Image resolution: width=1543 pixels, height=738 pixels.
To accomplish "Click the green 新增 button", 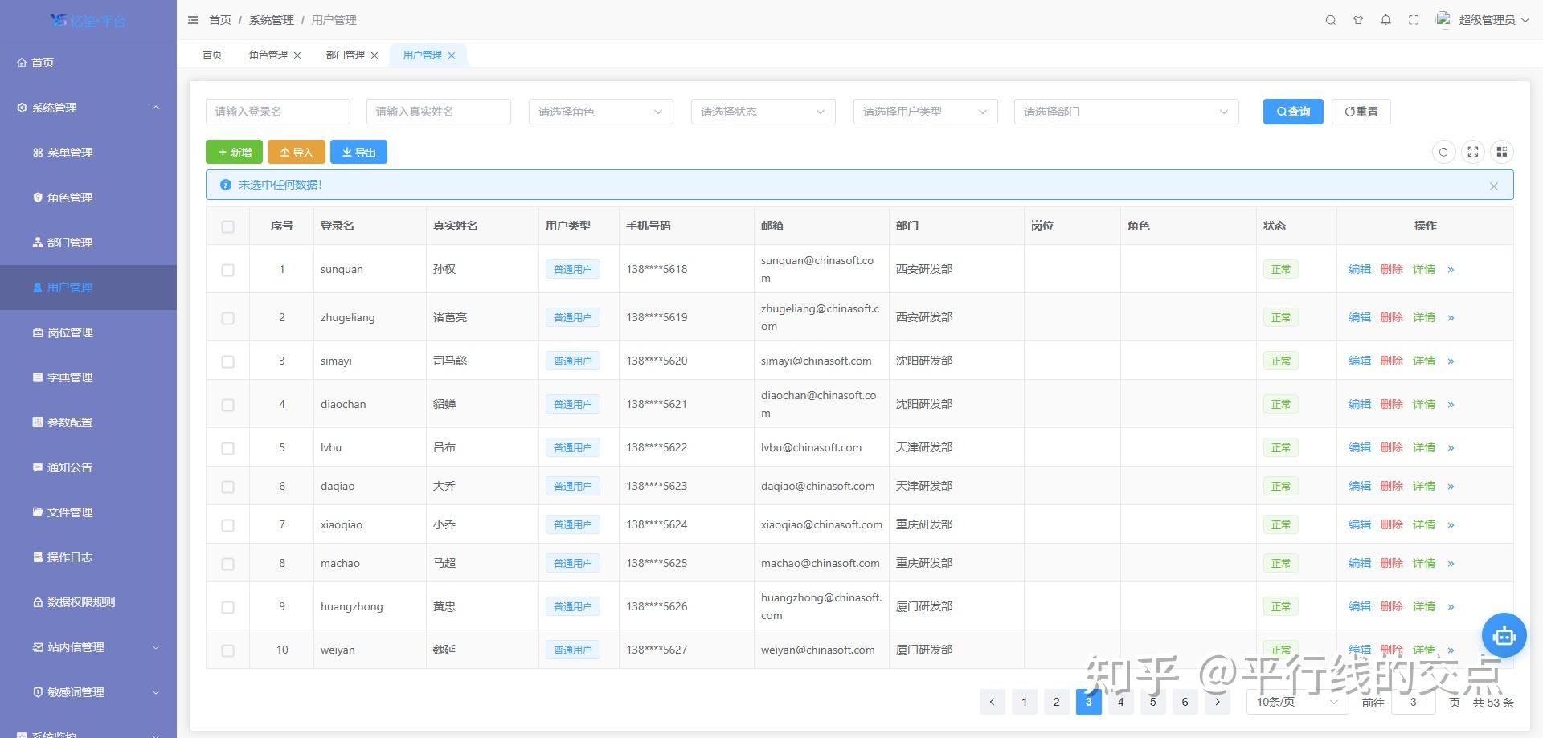I will coord(234,152).
